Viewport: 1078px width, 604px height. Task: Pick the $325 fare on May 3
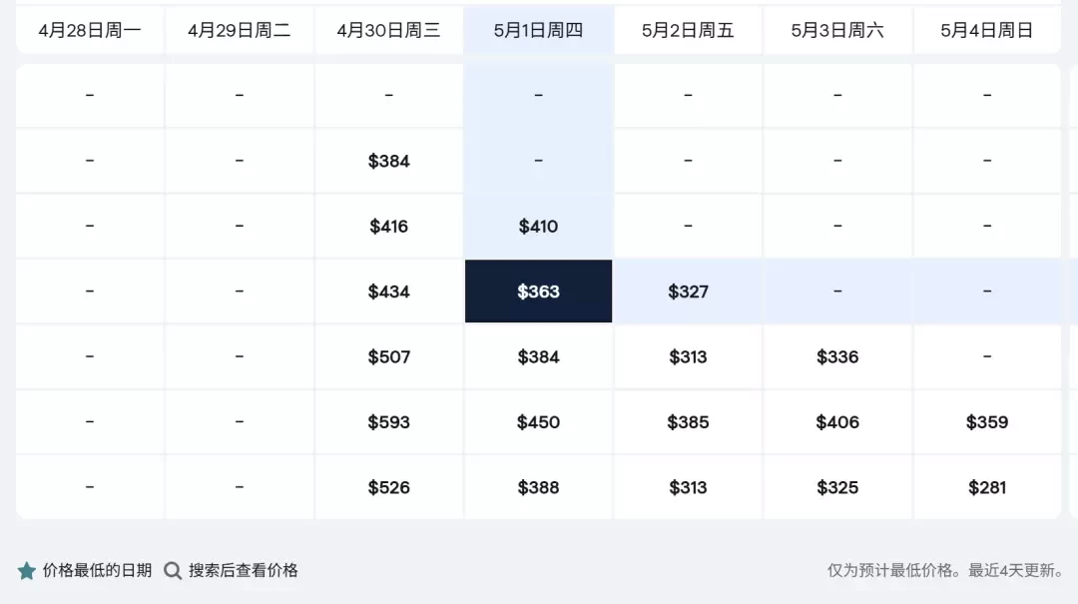837,487
